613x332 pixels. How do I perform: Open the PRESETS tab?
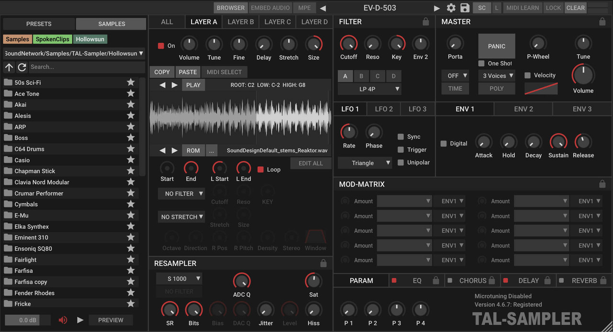click(39, 23)
